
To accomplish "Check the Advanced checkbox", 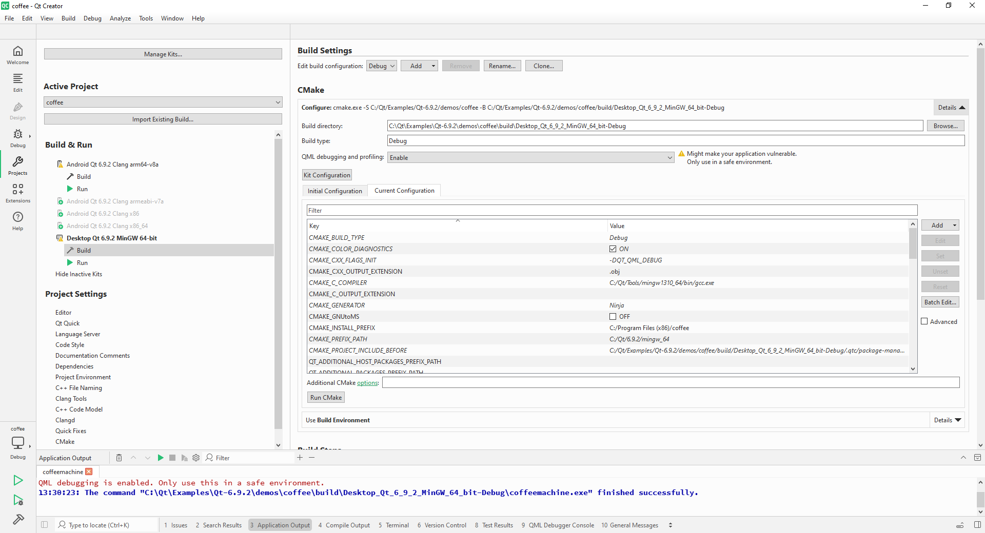I will (x=924, y=322).
